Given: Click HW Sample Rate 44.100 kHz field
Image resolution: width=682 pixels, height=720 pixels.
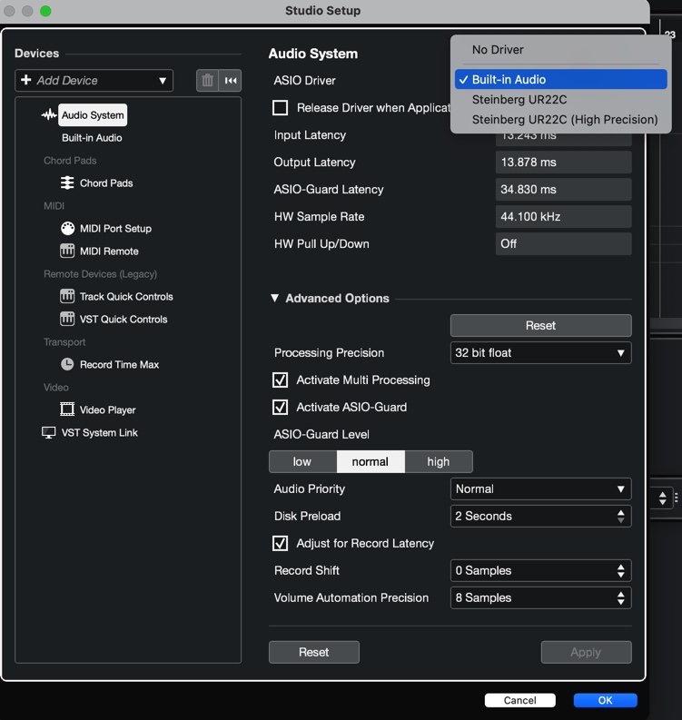Looking at the screenshot, I should (564, 217).
